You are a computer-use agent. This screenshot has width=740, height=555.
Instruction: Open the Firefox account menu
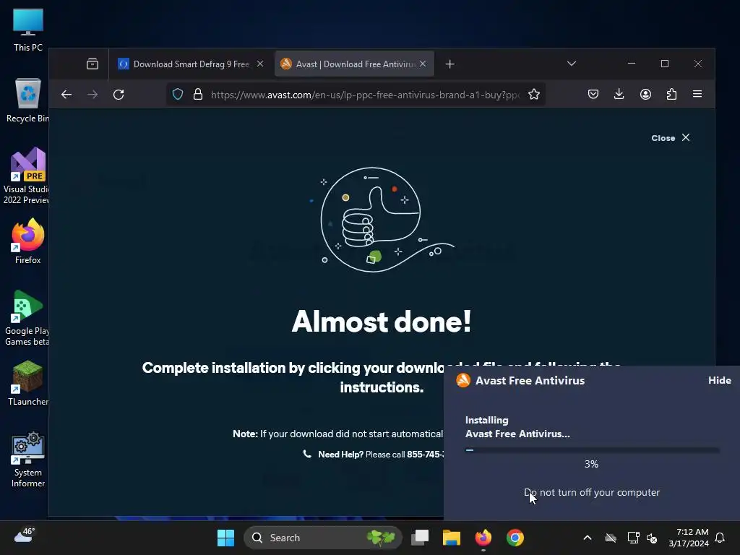(x=645, y=95)
